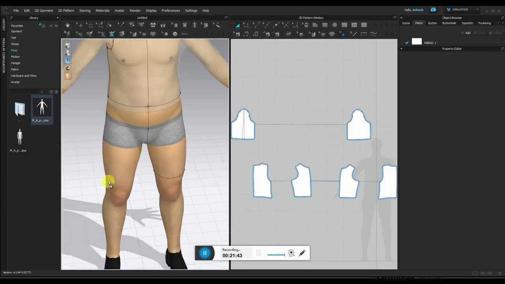Click the 2D Pattern Window undock icon
This screenshot has width=505, height=284.
pyautogui.click(x=395, y=18)
